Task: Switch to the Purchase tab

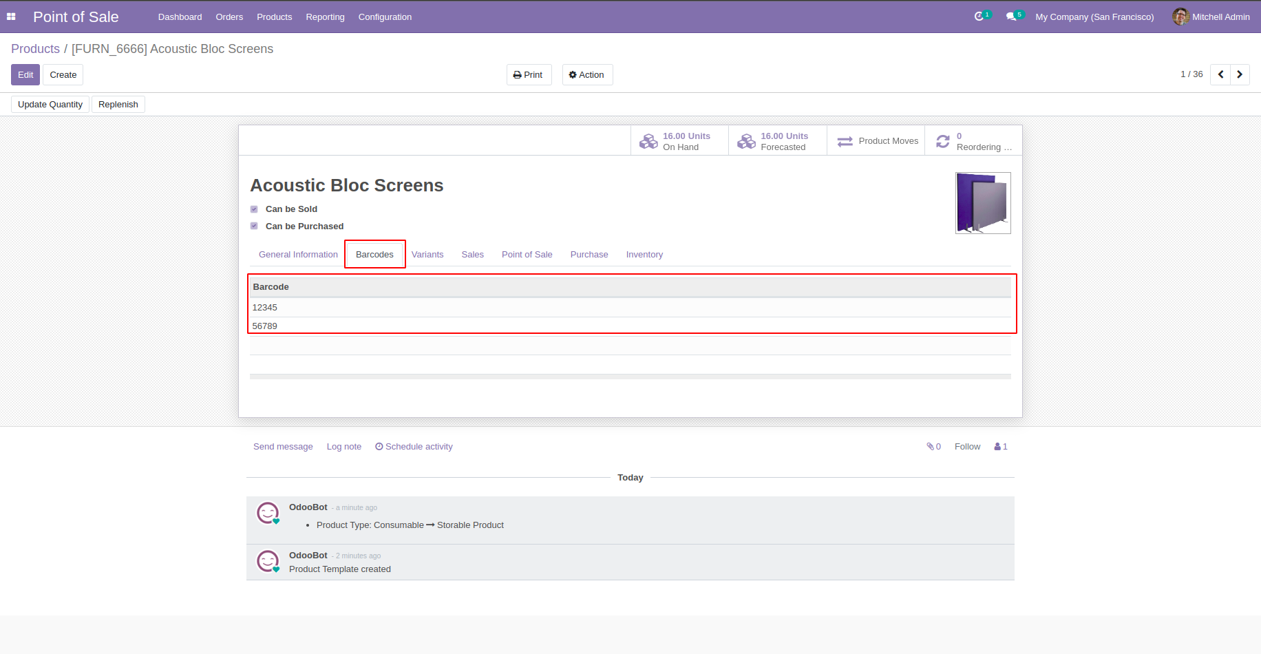Action: click(x=589, y=255)
